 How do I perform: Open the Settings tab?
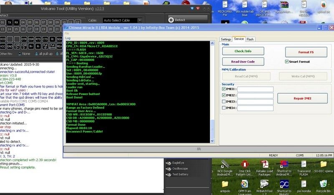click(226, 39)
